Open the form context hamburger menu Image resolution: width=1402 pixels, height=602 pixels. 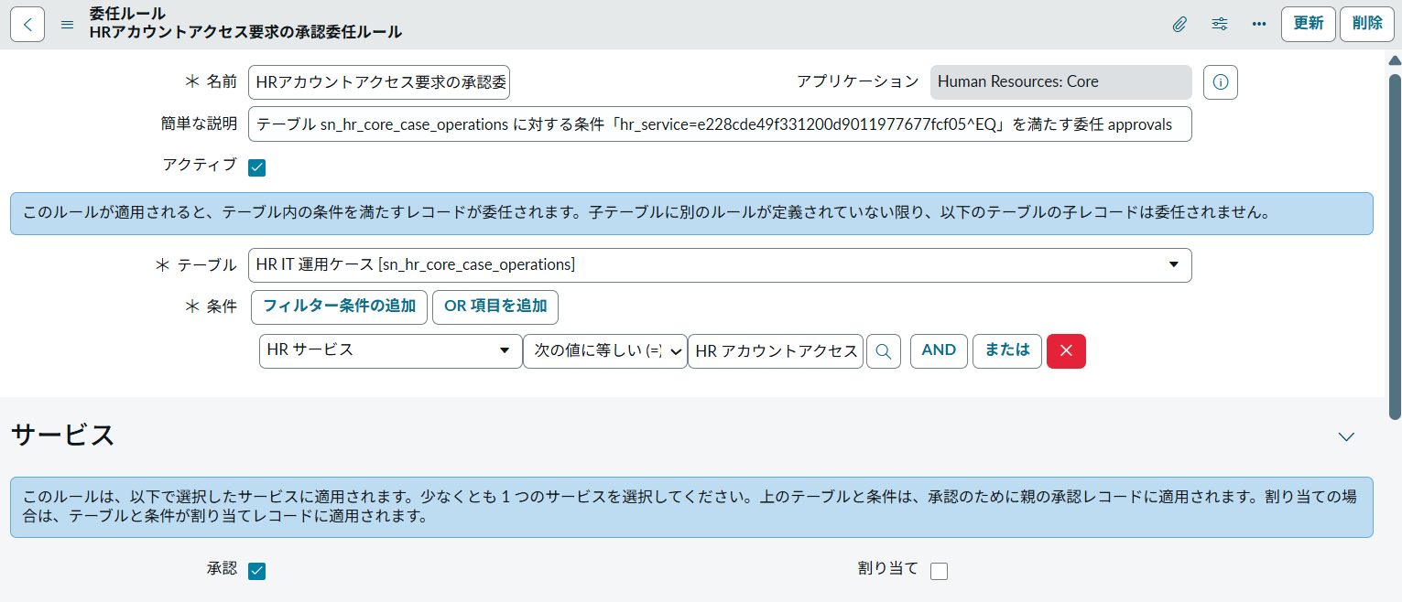click(x=67, y=25)
